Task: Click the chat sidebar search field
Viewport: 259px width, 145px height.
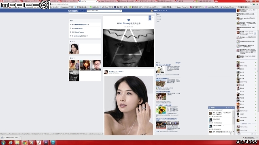Action: point(244,134)
